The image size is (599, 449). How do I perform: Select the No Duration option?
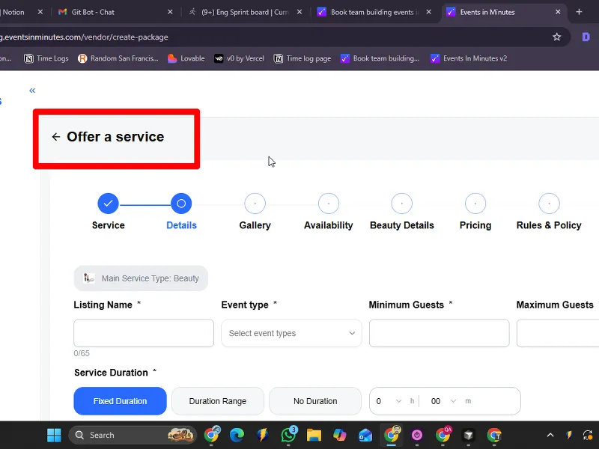pyautogui.click(x=315, y=401)
